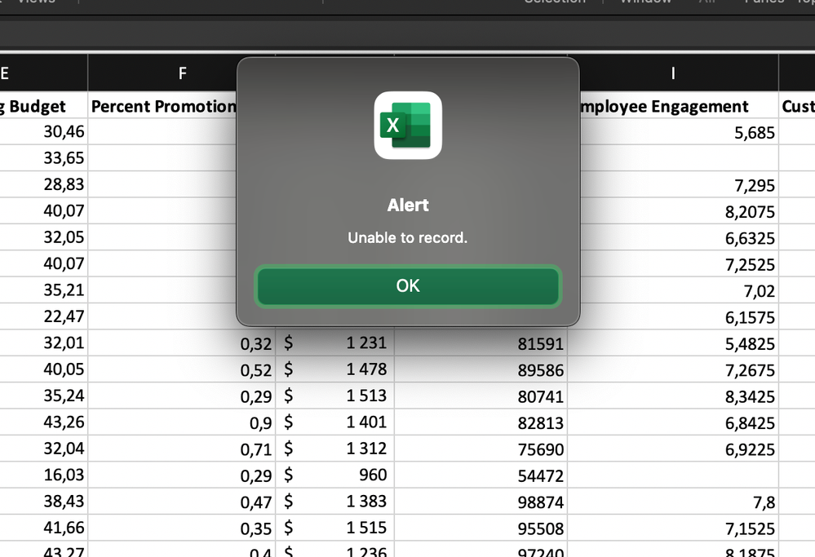Select the currency cell $ 1 478

(335, 369)
